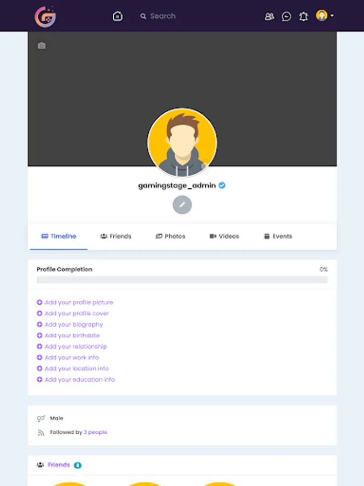Open the 3 people followers link
Screen dimensions: 364x486
point(95,432)
